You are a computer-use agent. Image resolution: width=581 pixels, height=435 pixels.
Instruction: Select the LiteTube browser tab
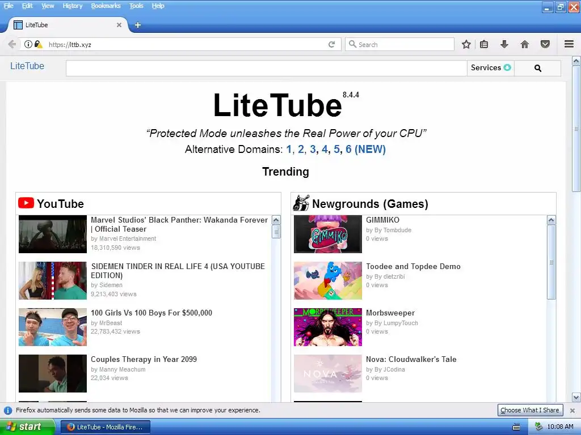tap(67, 25)
